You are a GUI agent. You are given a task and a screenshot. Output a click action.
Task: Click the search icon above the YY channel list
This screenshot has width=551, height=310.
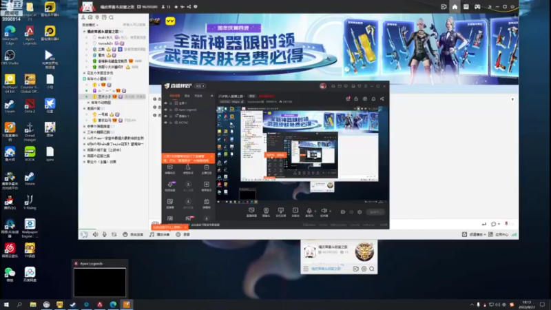111,17
